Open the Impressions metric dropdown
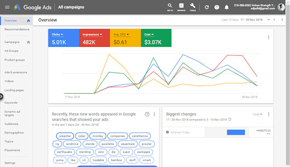This screenshot has width=290, height=167. [x=92, y=35]
